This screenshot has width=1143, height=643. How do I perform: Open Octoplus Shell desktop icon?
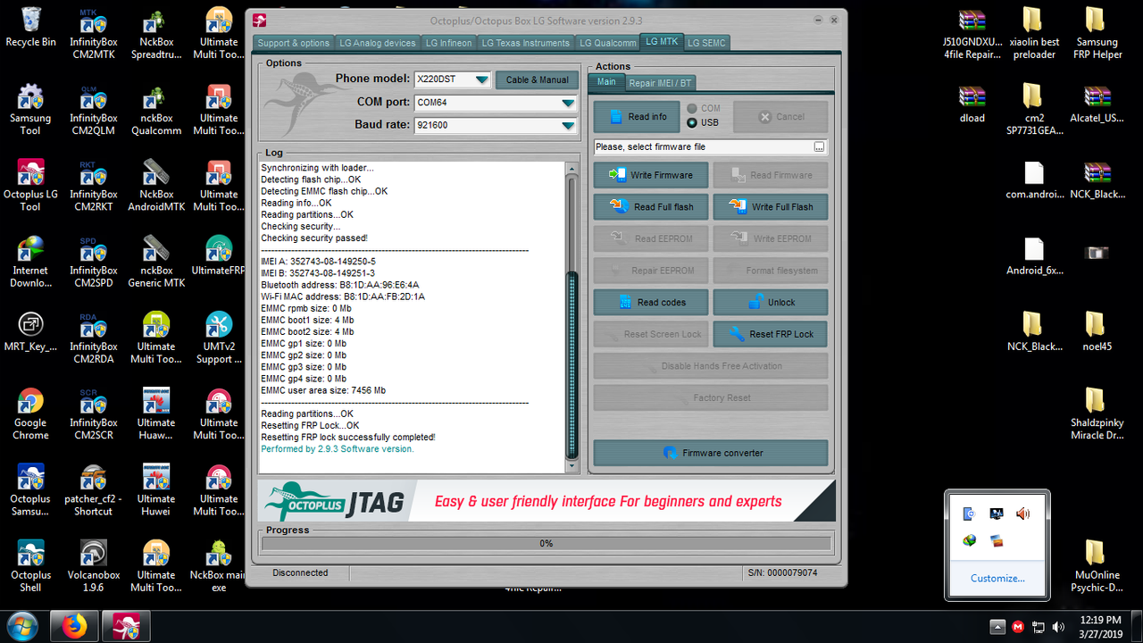30,567
